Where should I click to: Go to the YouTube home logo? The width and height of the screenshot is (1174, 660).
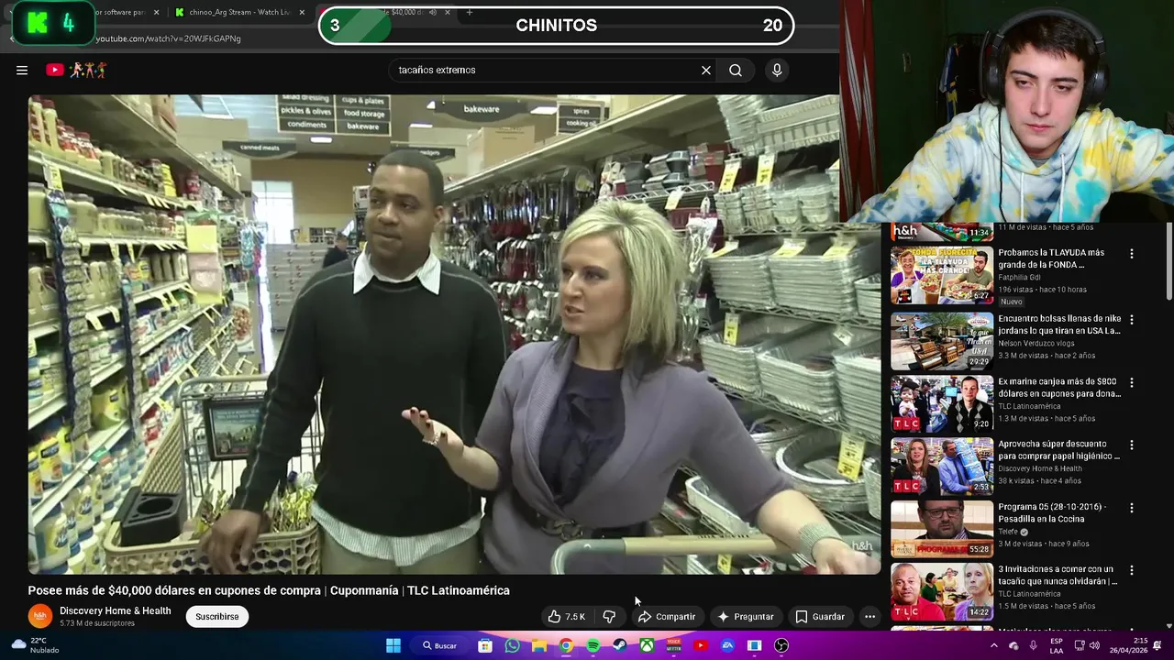pyautogui.click(x=77, y=70)
